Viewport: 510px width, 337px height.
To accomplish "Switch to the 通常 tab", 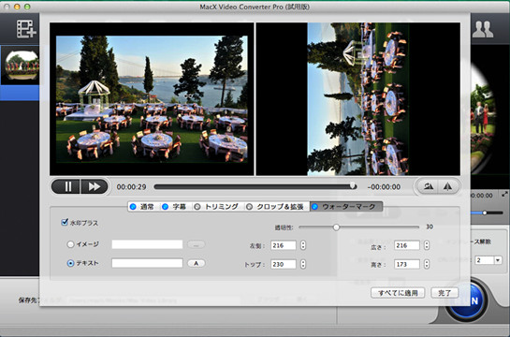I will (143, 207).
